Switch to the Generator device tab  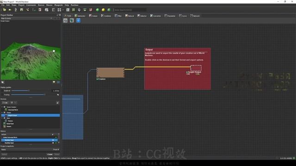pyautogui.click(x=80, y=16)
